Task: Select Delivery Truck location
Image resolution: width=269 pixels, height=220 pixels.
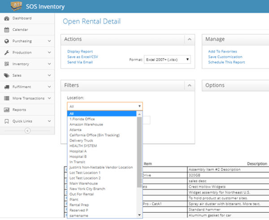Action: [x=102, y=140]
